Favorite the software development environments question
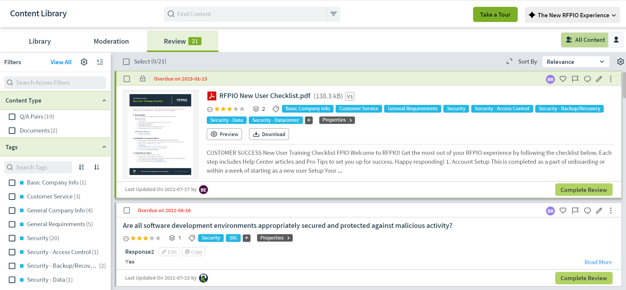This screenshot has height=290, width=626. click(563, 211)
